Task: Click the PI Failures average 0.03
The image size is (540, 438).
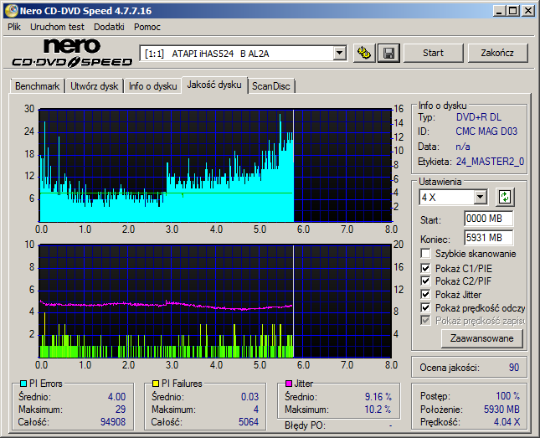Action: click(250, 397)
